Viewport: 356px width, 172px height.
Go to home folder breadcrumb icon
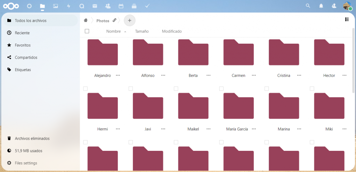click(x=86, y=20)
